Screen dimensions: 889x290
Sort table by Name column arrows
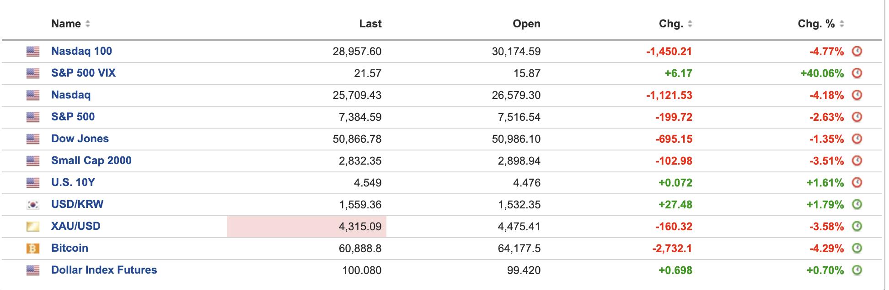coord(88,24)
